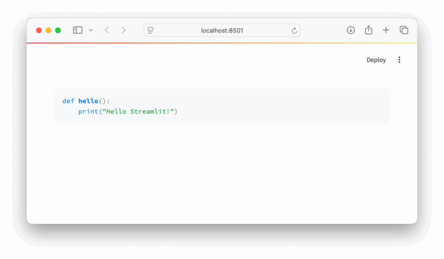This screenshot has height=259, width=444.
Task: Expand the sidebar options chevron
Action: (x=91, y=30)
